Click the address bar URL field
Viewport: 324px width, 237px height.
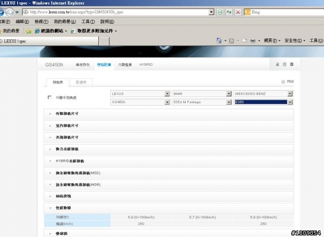pos(116,12)
